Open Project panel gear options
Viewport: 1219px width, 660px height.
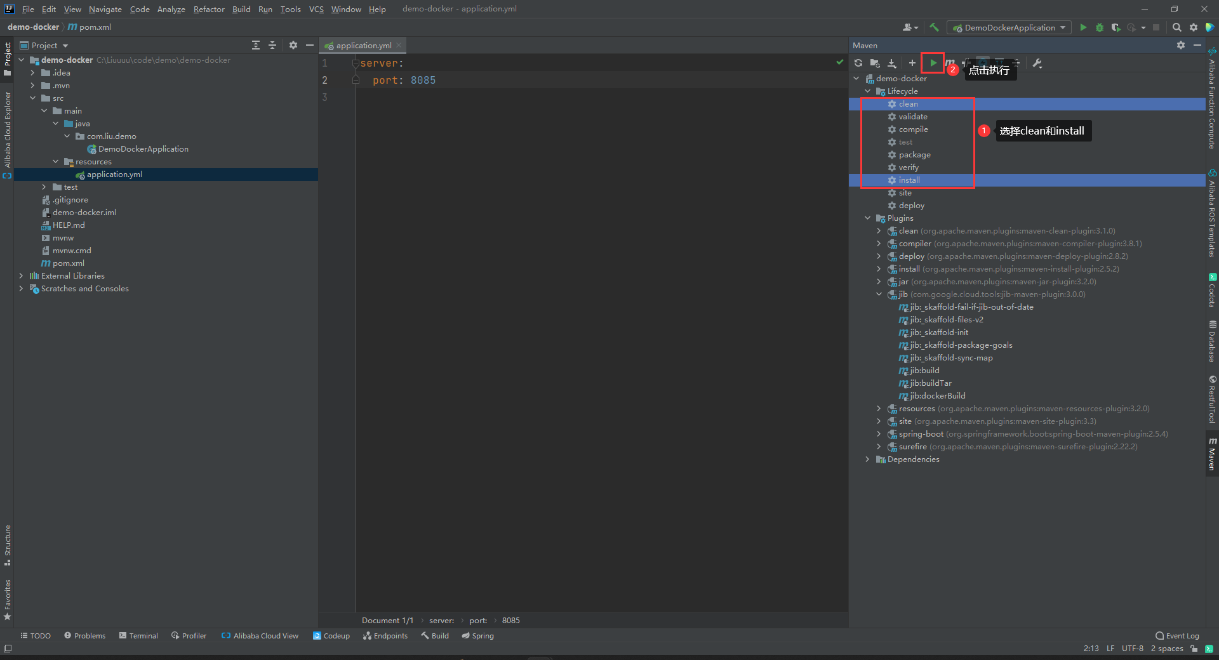[x=293, y=45]
